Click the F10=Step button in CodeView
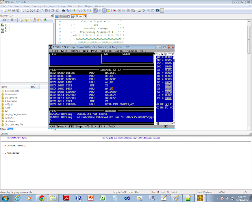Screen dimensions: 252x202 [x=75, y=127]
